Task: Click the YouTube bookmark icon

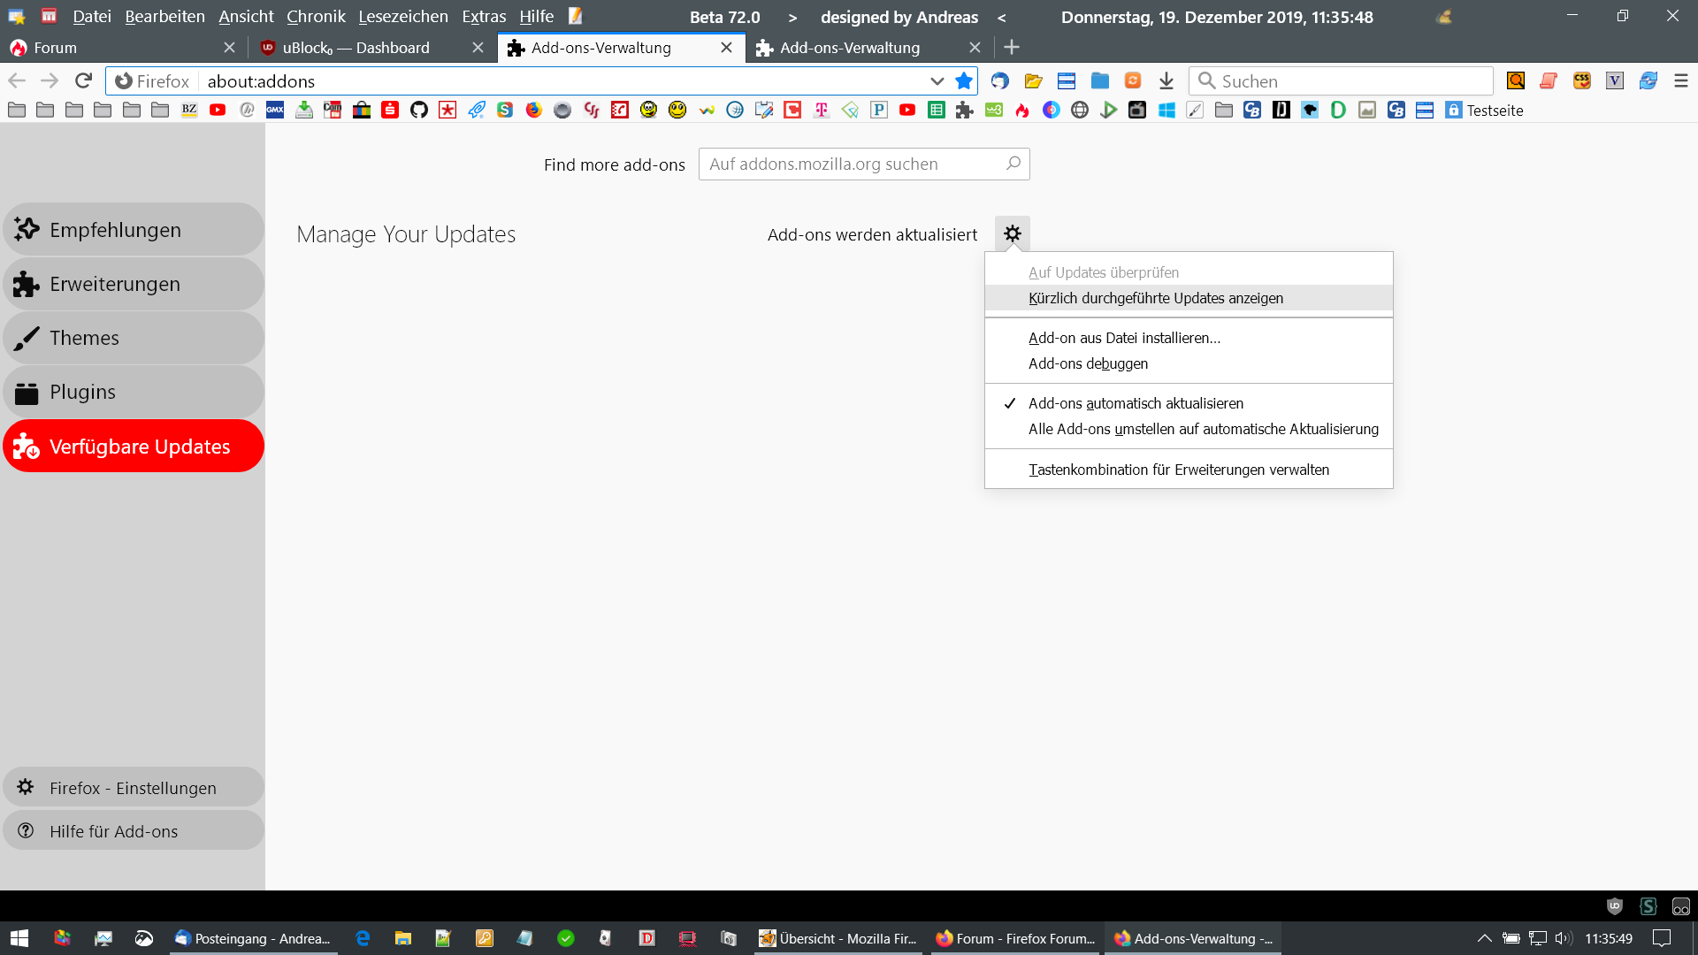Action: (218, 110)
